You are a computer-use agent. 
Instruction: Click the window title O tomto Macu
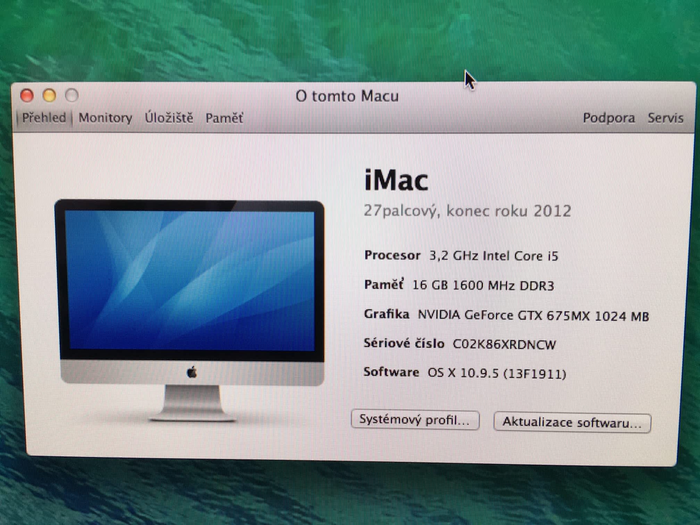[x=347, y=96]
